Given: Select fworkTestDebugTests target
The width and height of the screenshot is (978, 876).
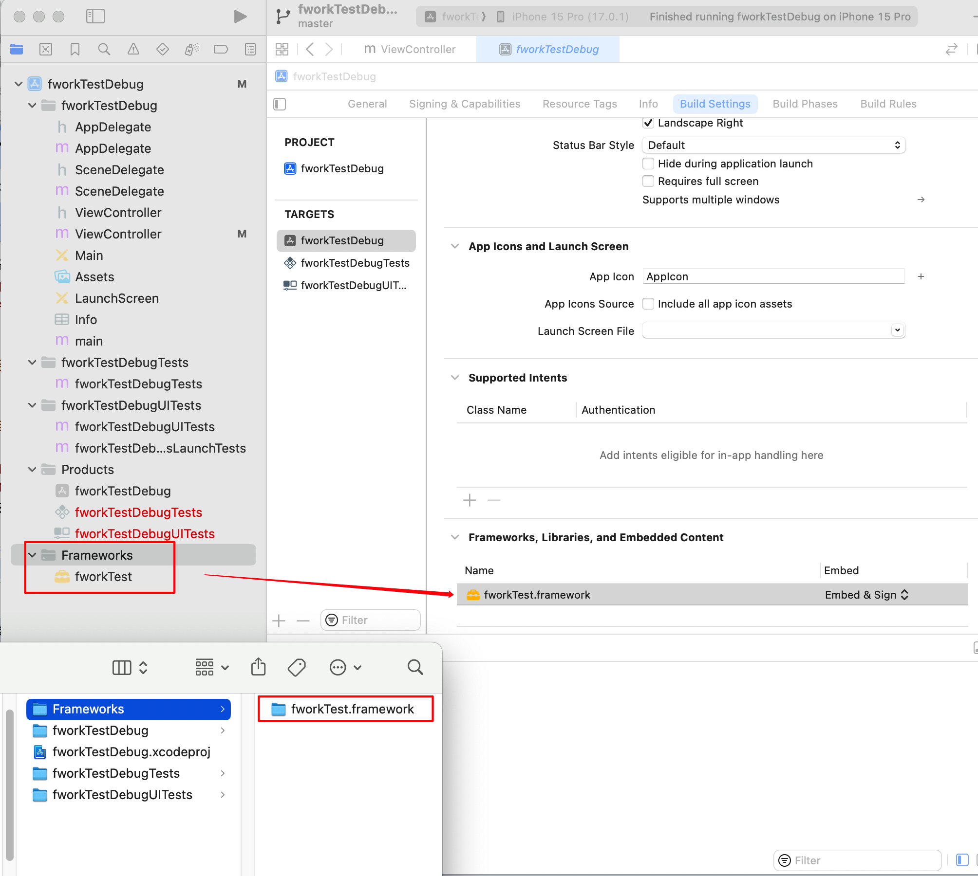Looking at the screenshot, I should coord(346,263).
